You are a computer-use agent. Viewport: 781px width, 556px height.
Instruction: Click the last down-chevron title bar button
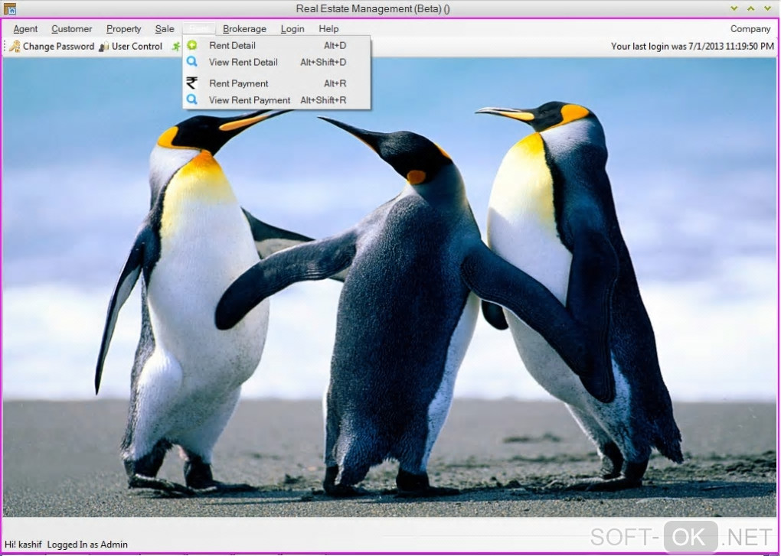767,8
